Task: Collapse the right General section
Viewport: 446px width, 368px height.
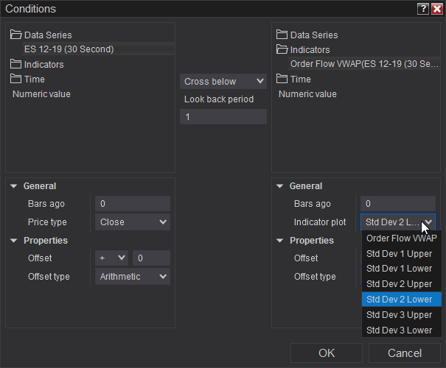Action: pos(280,186)
